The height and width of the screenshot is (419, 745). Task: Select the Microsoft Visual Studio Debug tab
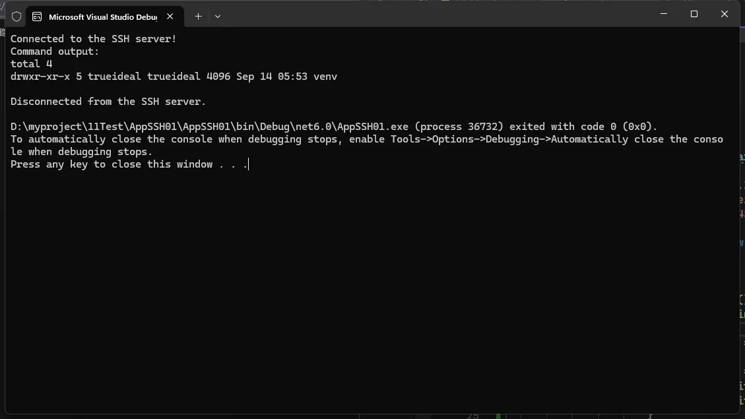click(102, 16)
